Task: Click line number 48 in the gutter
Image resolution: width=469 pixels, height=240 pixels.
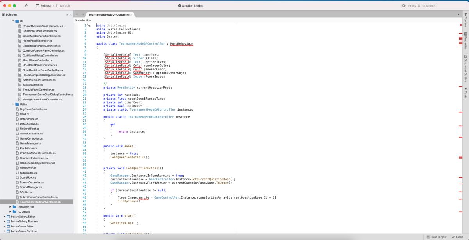Action: 84,197
